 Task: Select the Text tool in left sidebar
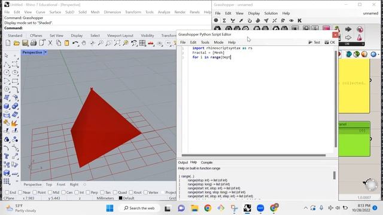coord(7,156)
